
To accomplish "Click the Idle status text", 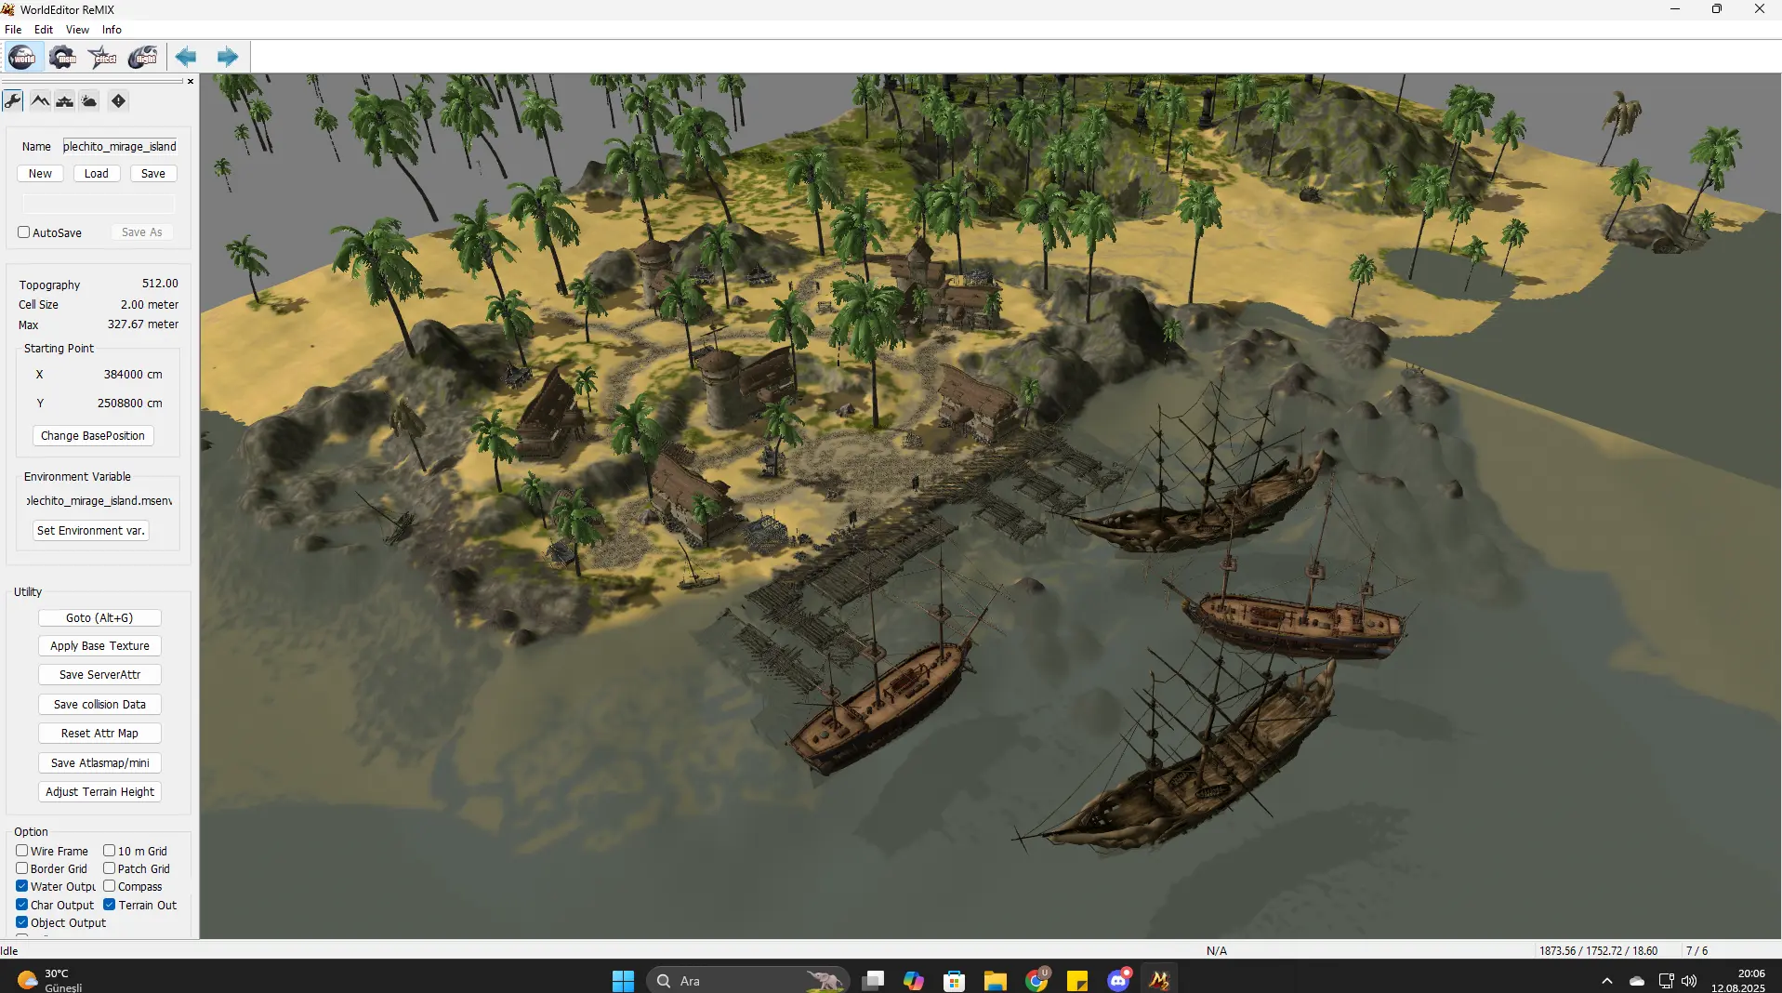I will pyautogui.click(x=9, y=951).
